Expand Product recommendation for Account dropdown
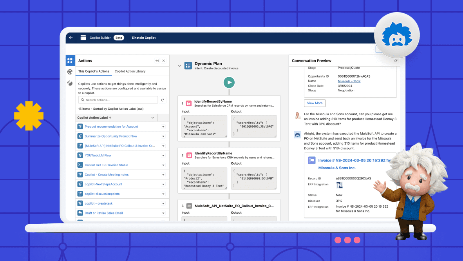Image resolution: width=463 pixels, height=261 pixels. (x=163, y=127)
